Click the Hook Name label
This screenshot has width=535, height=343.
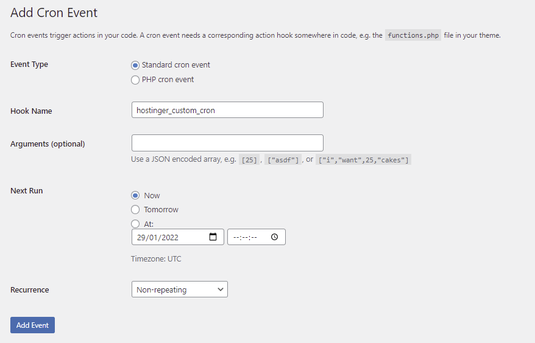31,111
